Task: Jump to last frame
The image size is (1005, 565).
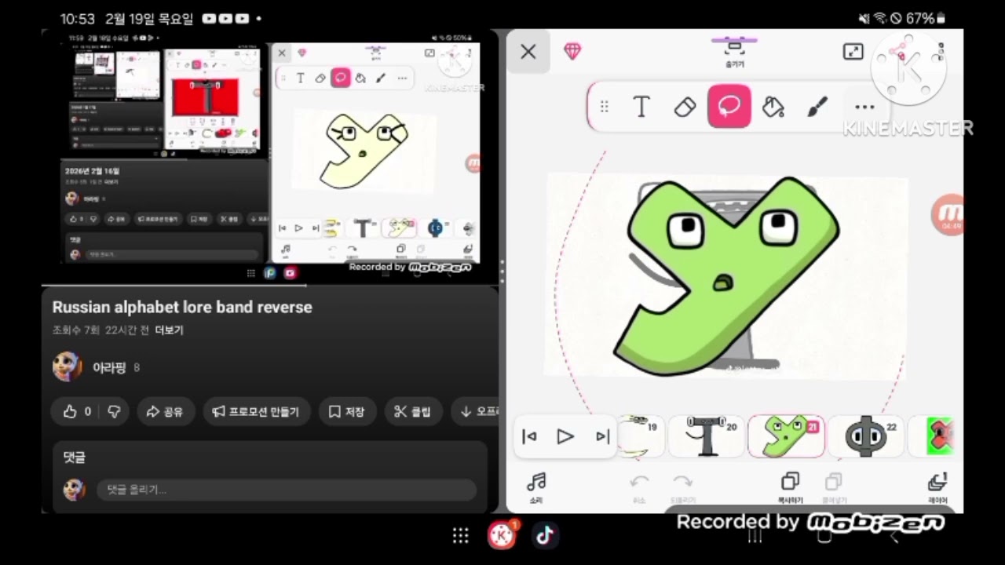Action: 602,437
